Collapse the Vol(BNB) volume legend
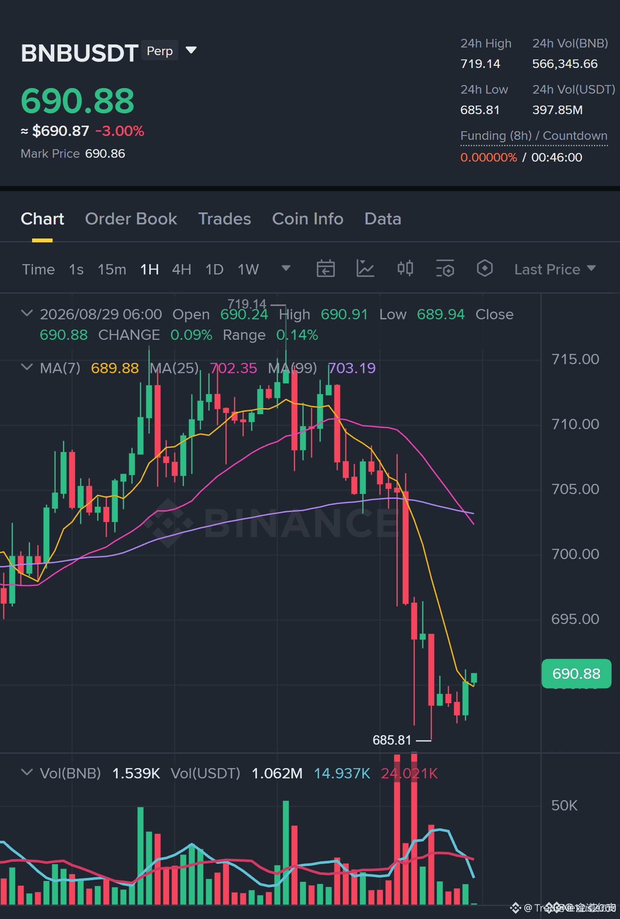 pos(27,772)
